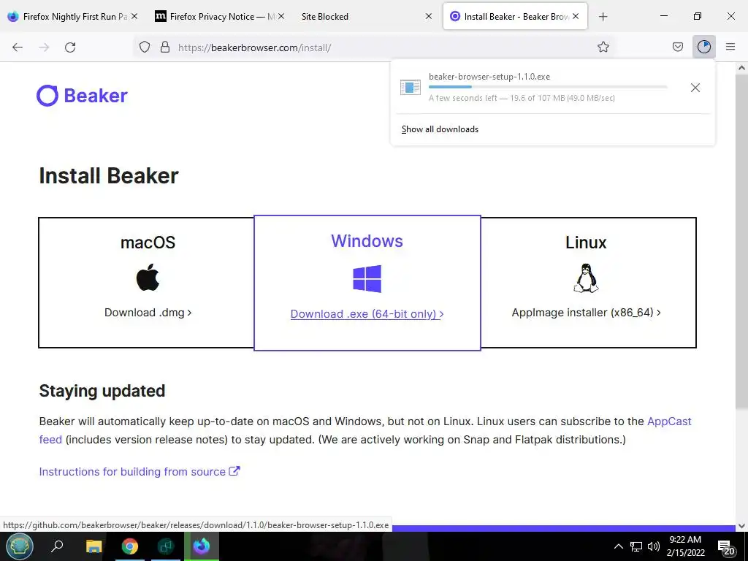Launch Google Chrome from taskbar
Image resolution: width=748 pixels, height=561 pixels.
pyautogui.click(x=130, y=546)
